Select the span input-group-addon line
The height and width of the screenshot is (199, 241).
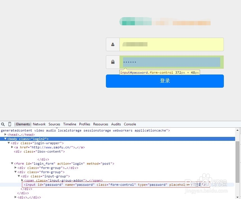(x=63, y=180)
